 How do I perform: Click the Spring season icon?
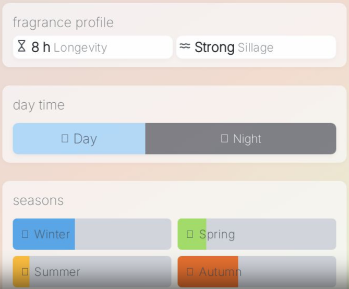[x=190, y=234]
